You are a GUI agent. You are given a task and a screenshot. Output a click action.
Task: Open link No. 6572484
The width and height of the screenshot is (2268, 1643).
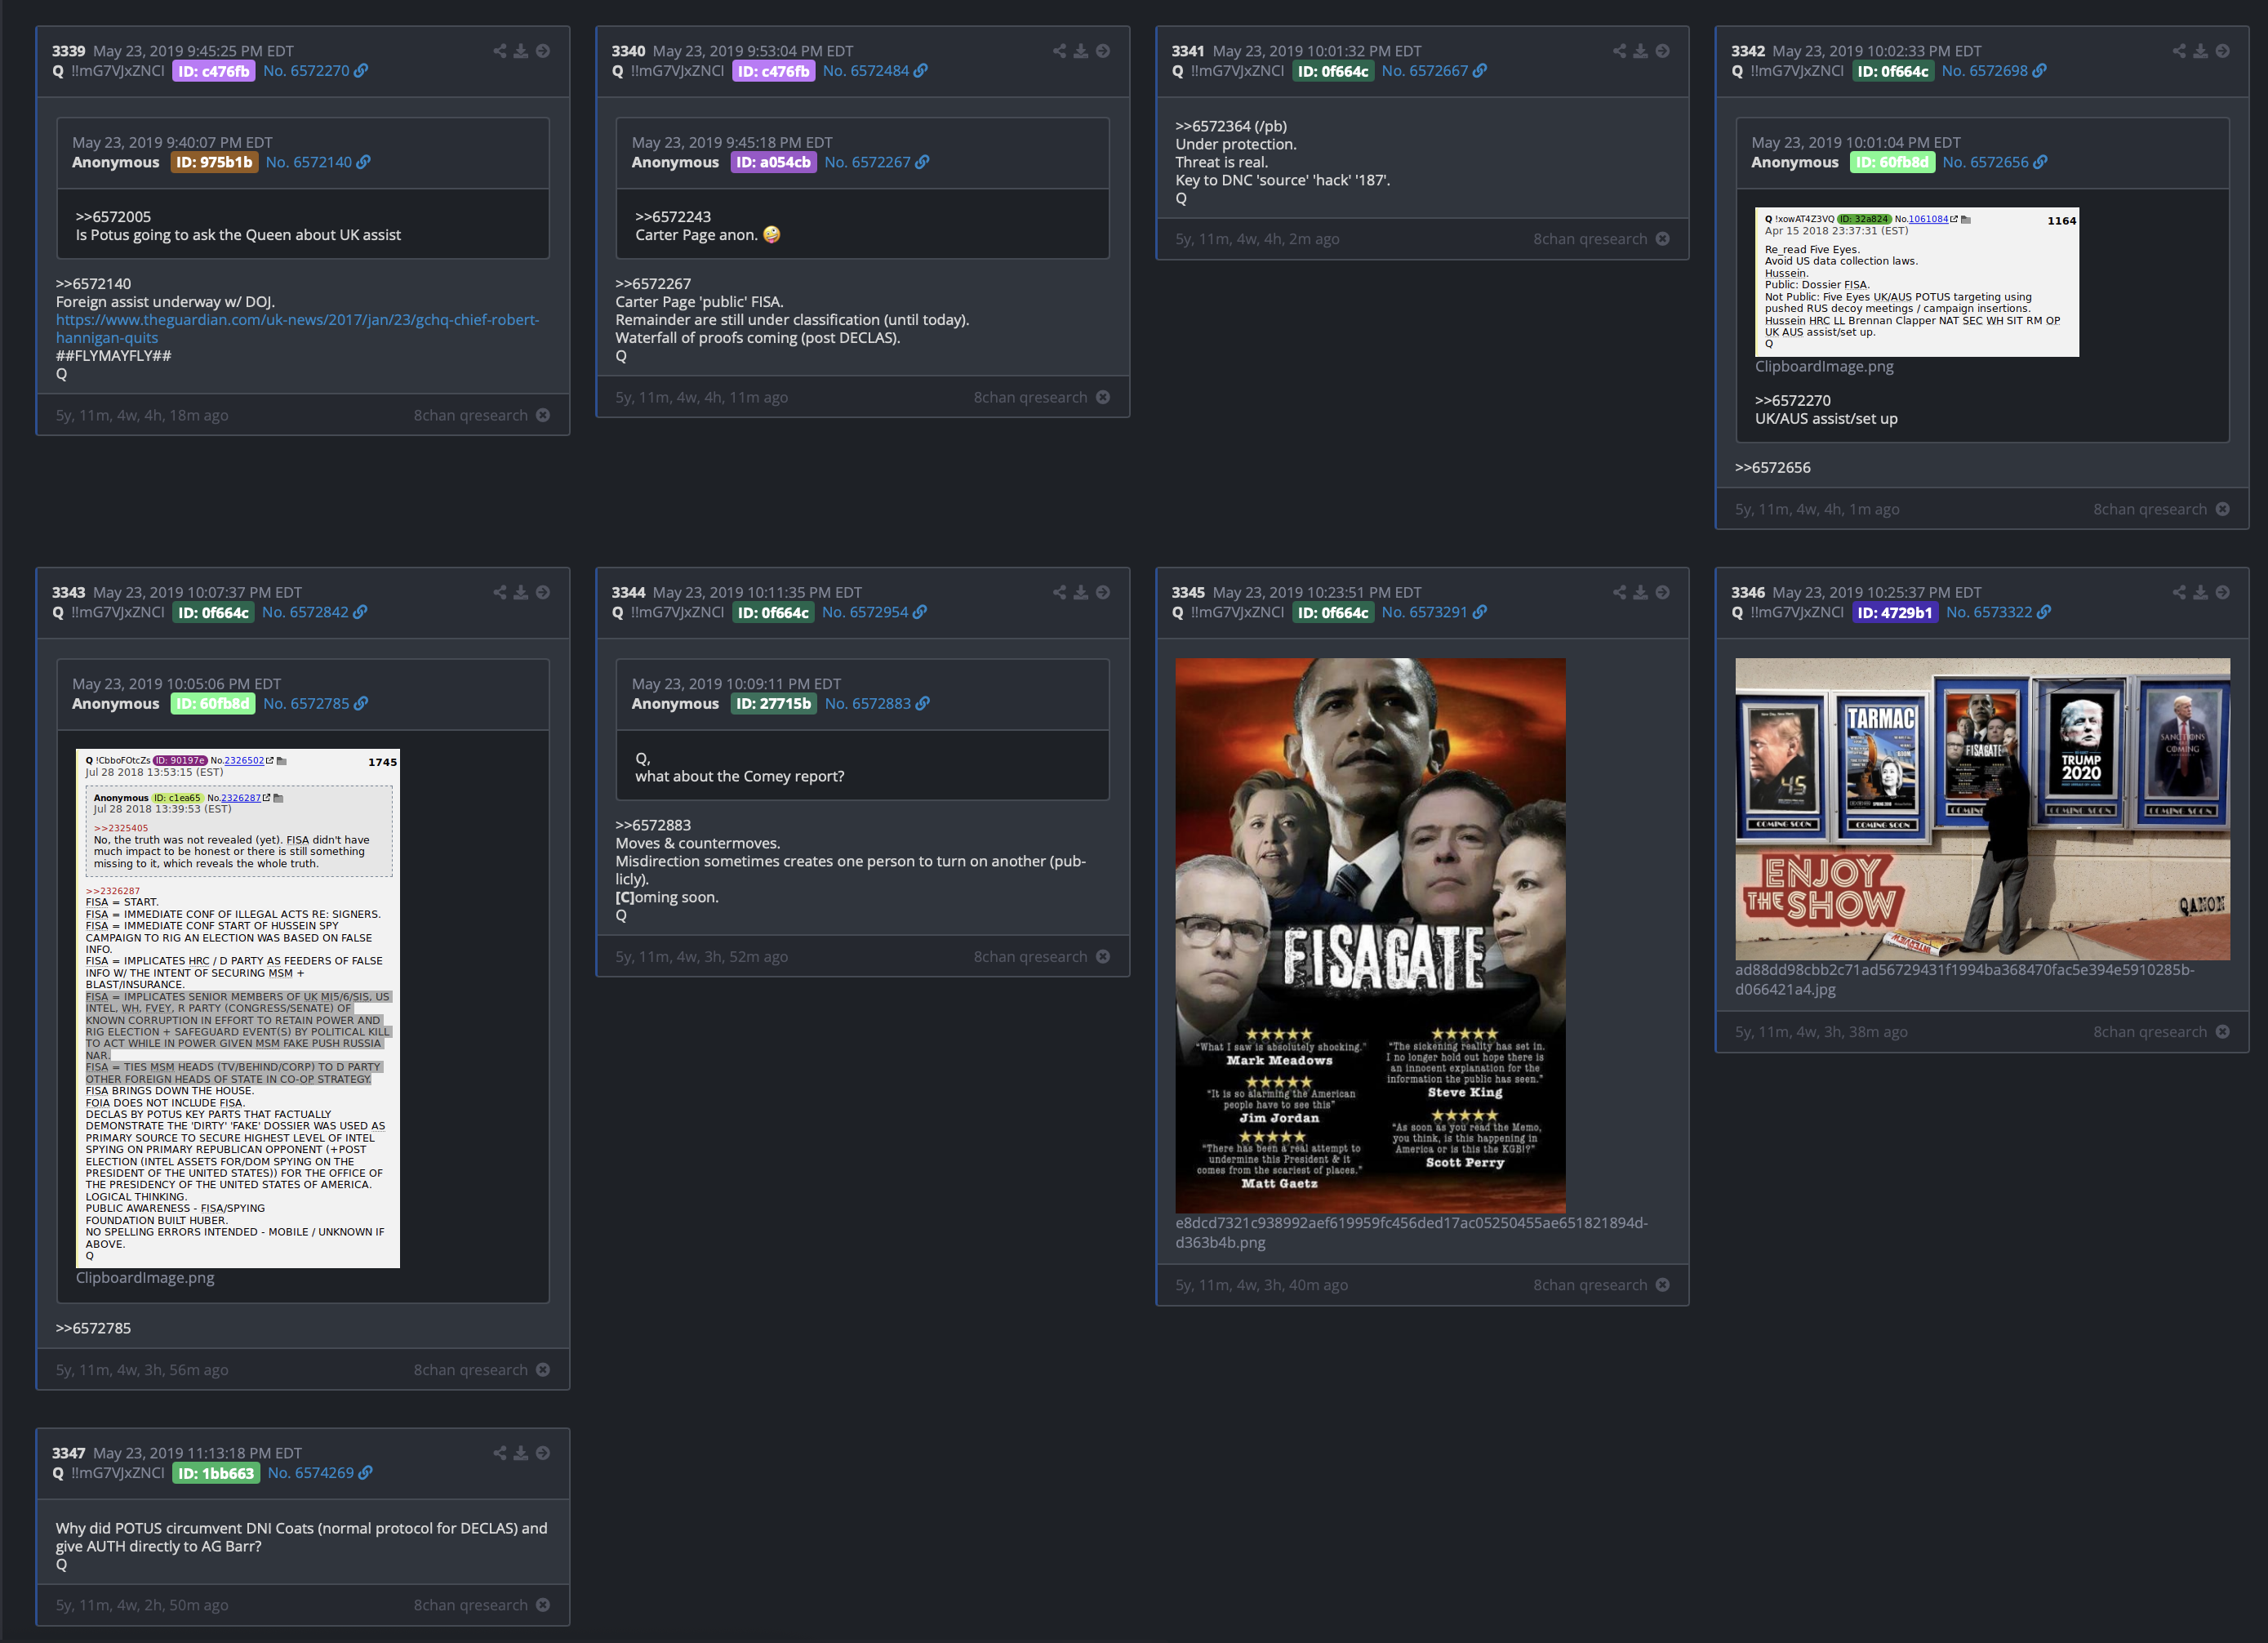[866, 71]
